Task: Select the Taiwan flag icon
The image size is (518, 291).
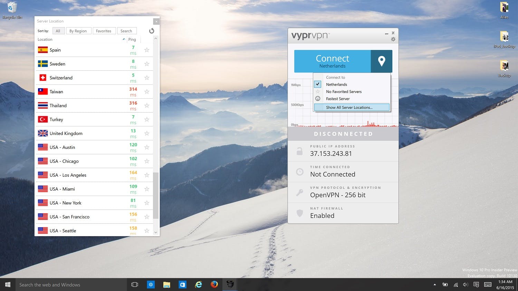Action: click(x=43, y=92)
